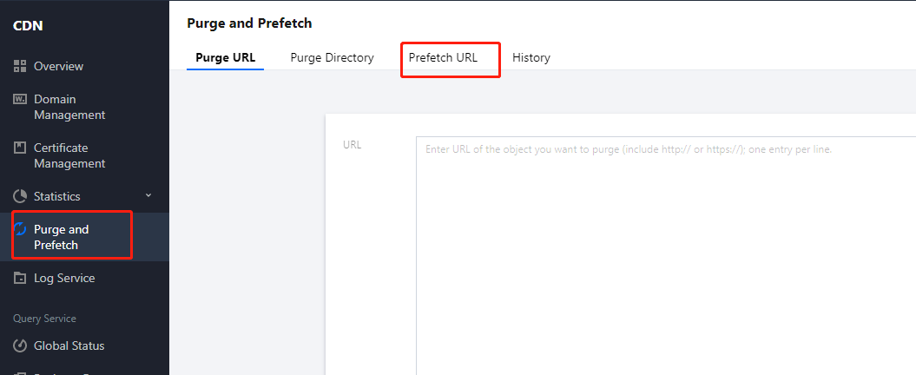Click the Purge and Prefetch refresh icon

20,229
